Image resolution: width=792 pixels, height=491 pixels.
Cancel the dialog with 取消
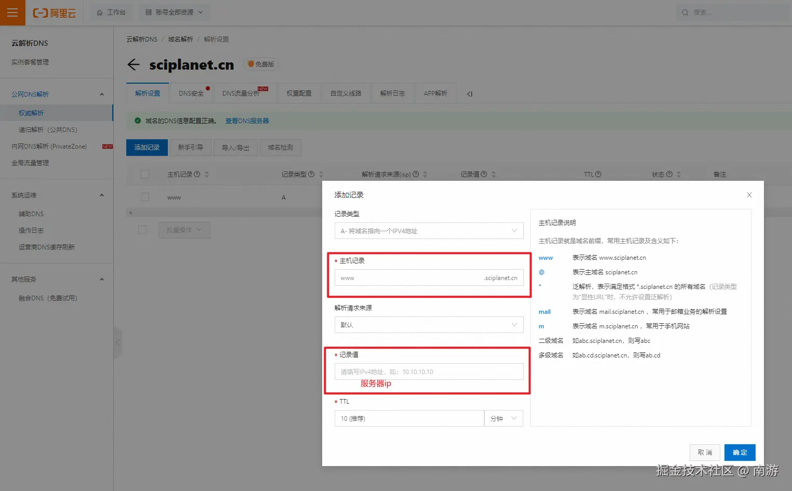pos(705,453)
